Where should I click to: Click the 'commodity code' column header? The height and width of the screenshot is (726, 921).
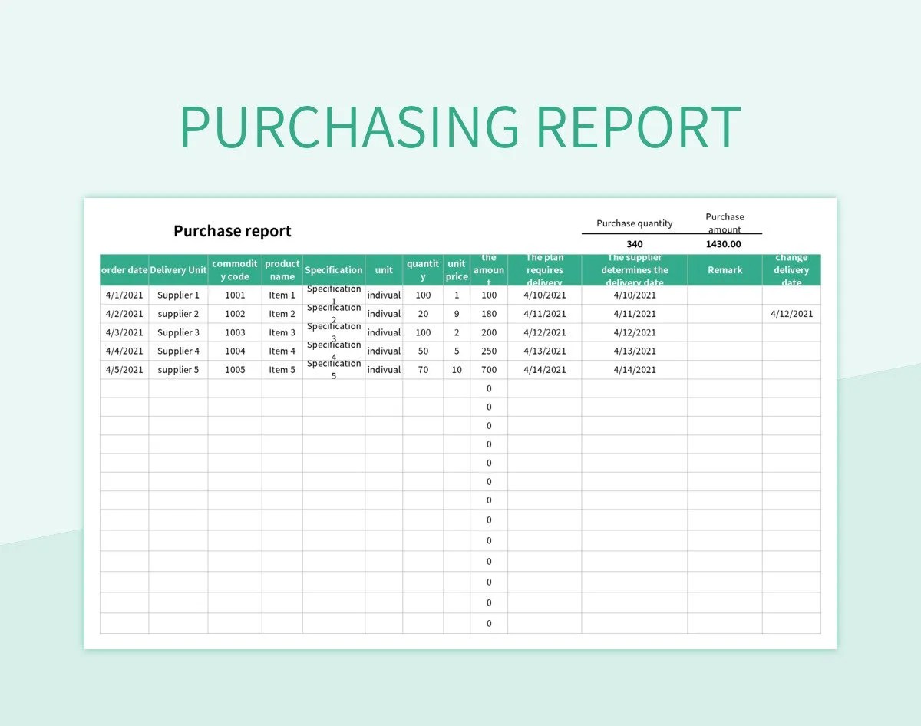click(235, 270)
